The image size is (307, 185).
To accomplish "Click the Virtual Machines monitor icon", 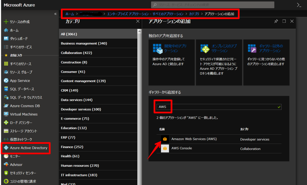I will click(x=6, y=114).
